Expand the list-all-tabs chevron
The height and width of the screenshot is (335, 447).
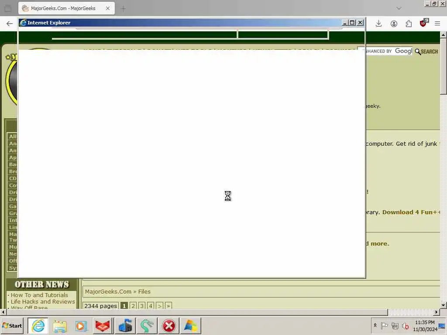[399, 8]
